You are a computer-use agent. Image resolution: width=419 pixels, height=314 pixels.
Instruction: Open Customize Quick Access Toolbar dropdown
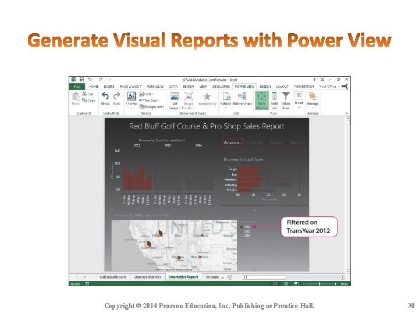point(110,79)
